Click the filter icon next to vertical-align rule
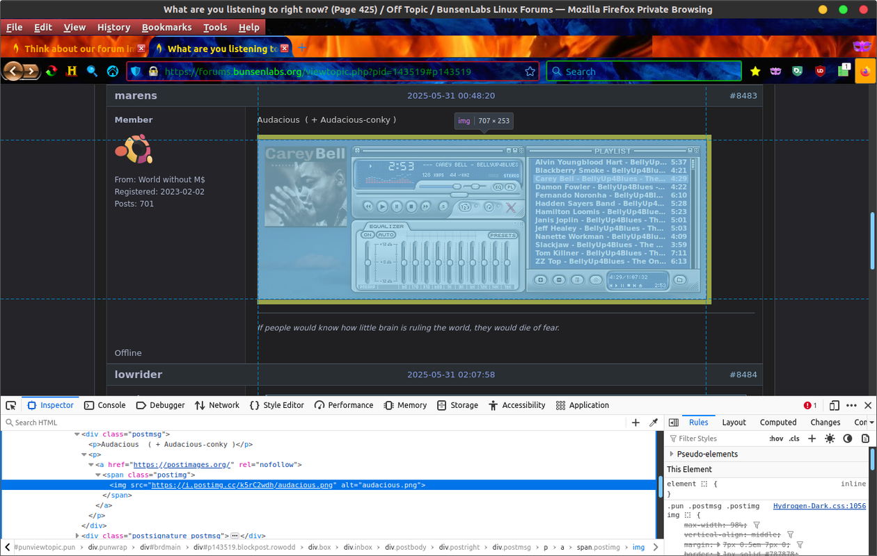Viewport: 877px width, 556px height. [x=791, y=535]
